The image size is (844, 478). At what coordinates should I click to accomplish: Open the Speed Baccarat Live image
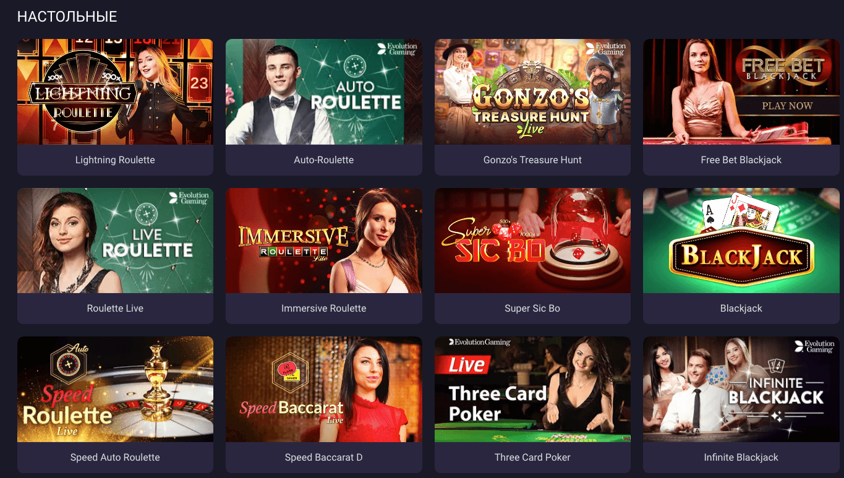tap(324, 389)
